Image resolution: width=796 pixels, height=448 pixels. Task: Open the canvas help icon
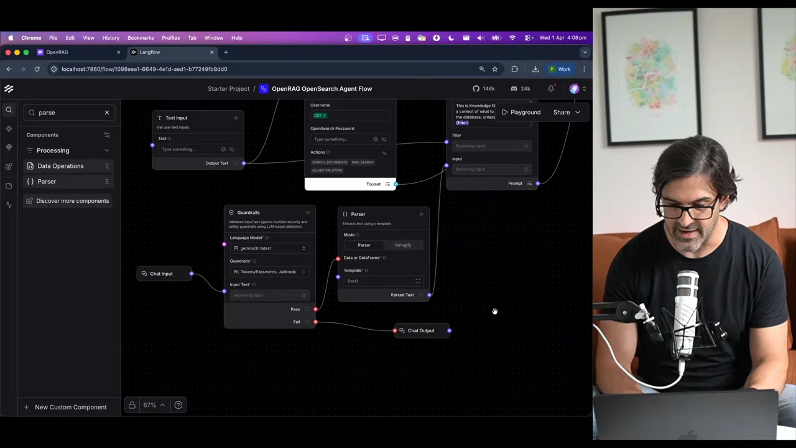click(x=178, y=405)
